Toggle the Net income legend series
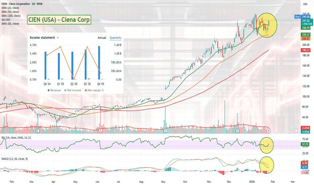This screenshot has width=314, height=185. [73, 90]
